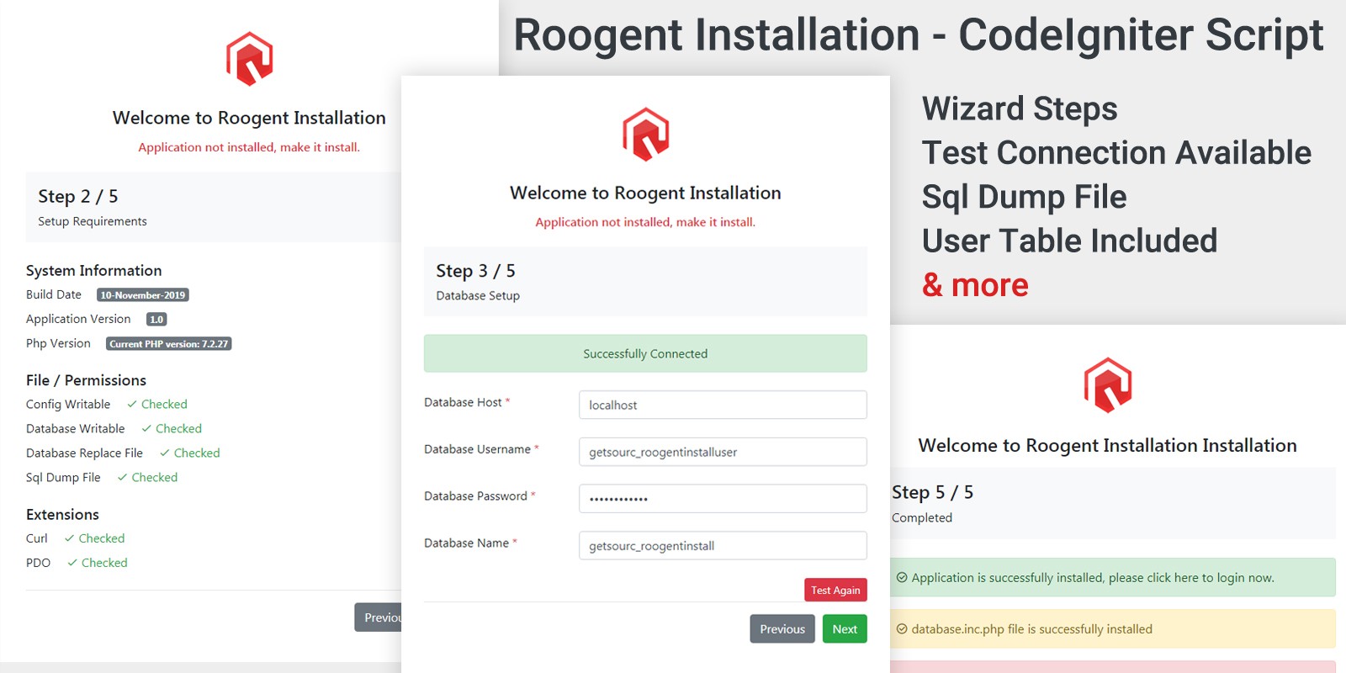1346x673 pixels.
Task: Focus the Database Host field
Action: coord(723,405)
